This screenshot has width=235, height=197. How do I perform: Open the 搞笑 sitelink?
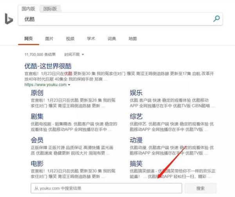pyautogui.click(x=136, y=163)
